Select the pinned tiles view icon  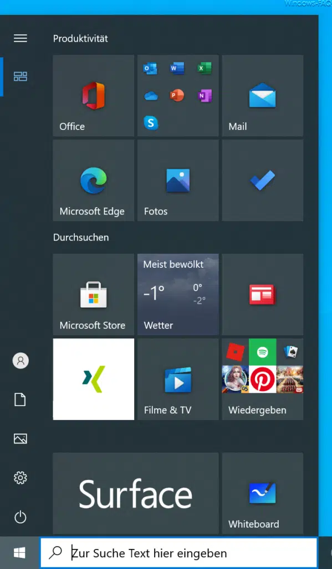click(x=21, y=76)
